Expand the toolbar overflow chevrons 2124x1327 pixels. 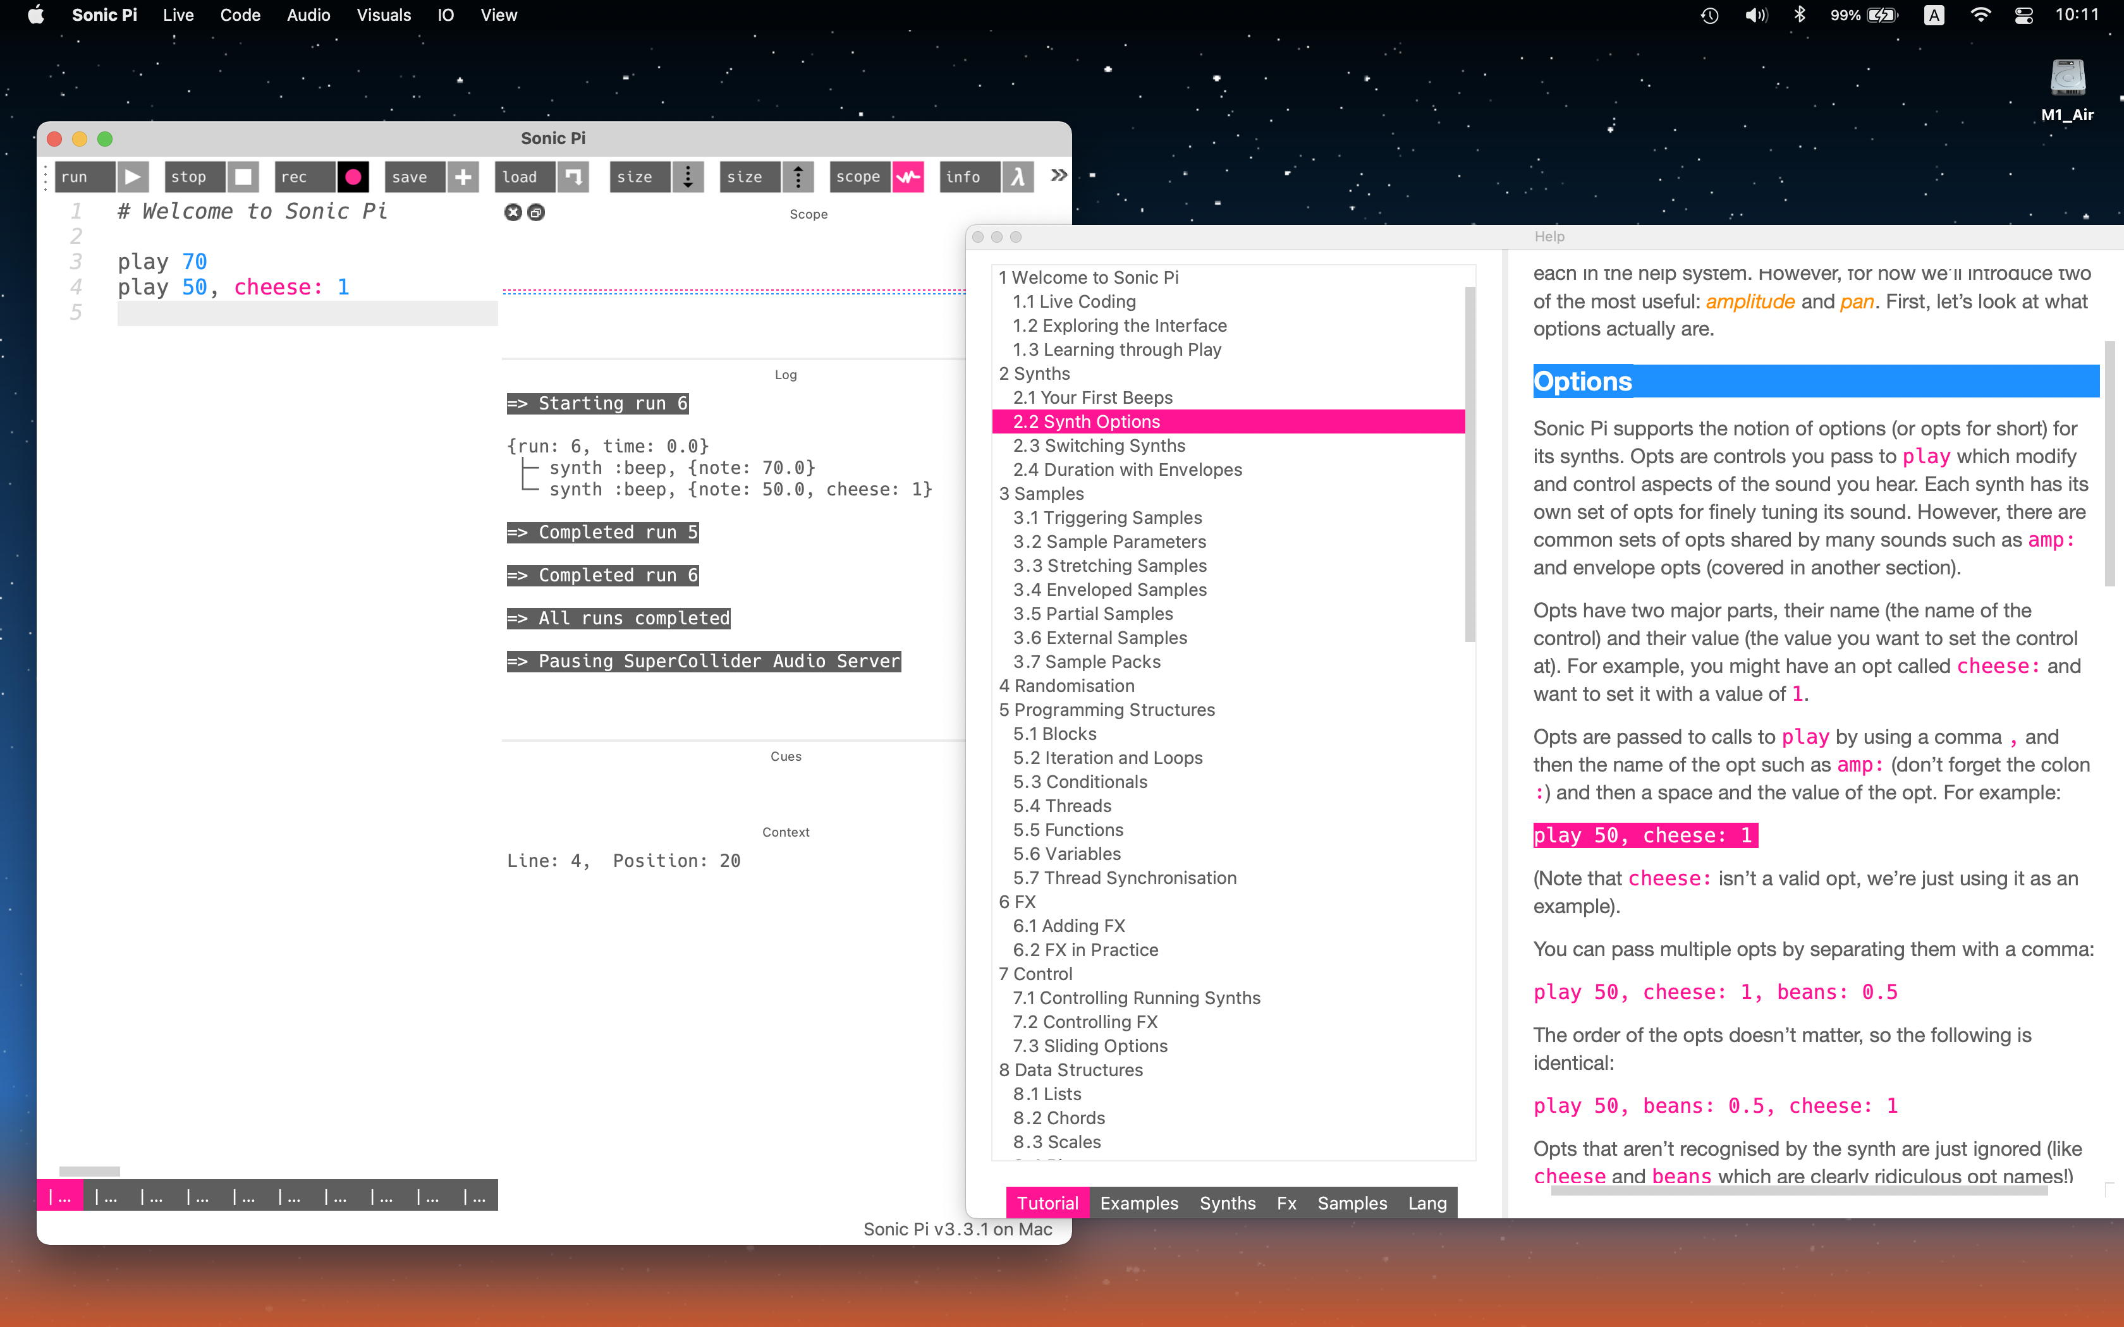[1058, 176]
